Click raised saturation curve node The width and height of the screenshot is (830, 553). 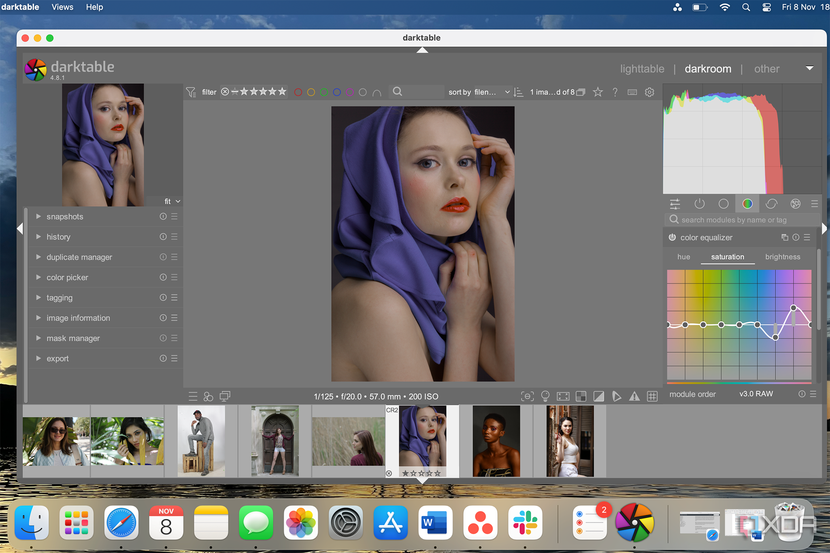coord(793,308)
